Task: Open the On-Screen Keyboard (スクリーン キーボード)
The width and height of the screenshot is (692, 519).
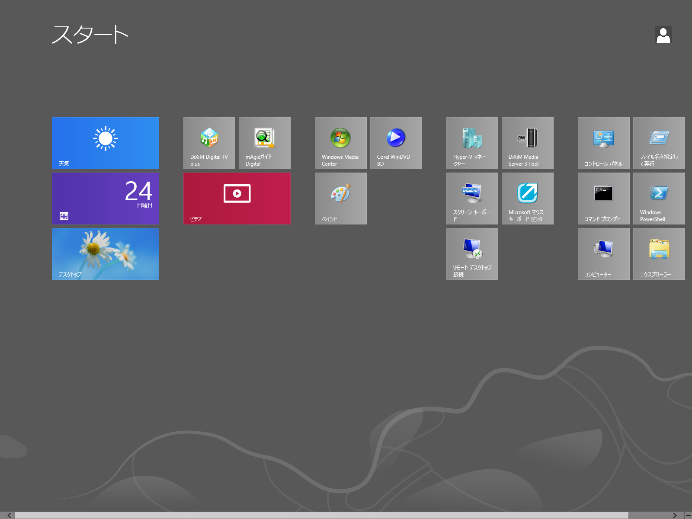Action: click(472, 199)
